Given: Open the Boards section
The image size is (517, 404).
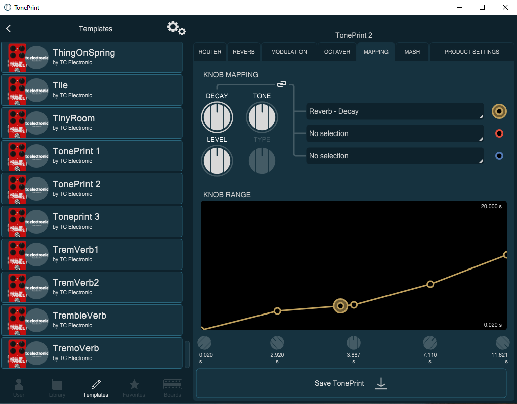Looking at the screenshot, I should [x=173, y=388].
